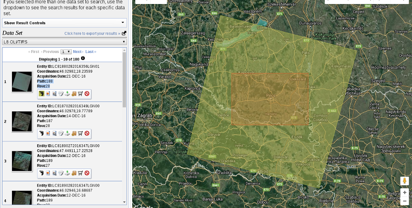Show metadata and browse for result 1

tap(61, 94)
